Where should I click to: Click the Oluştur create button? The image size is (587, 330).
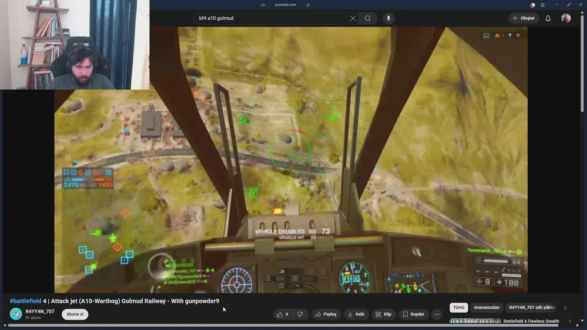tap(523, 18)
